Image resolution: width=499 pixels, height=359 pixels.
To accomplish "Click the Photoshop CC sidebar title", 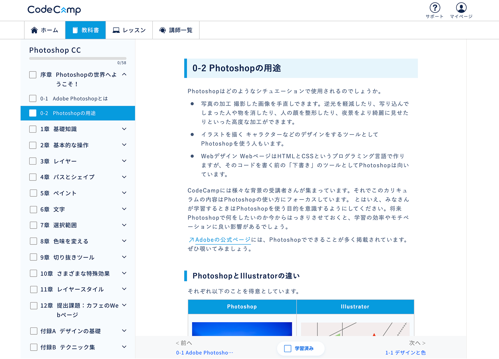I will pos(55,50).
